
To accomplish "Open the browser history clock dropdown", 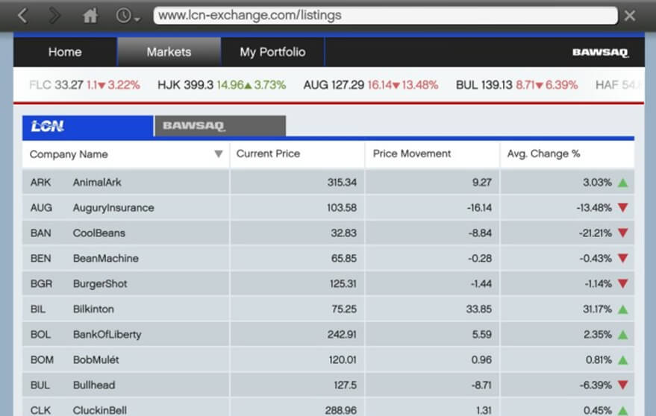I will point(127,16).
